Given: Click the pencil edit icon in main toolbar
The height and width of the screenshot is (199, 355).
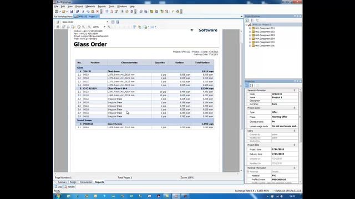Looking at the screenshot, I should [173, 12].
